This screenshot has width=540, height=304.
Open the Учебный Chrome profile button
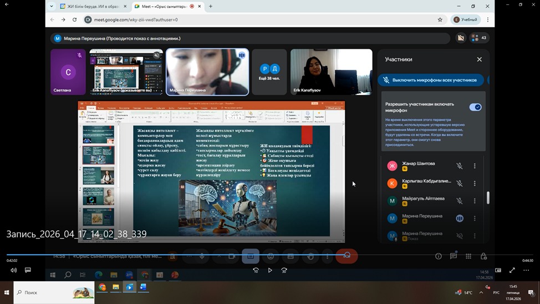pyautogui.click(x=465, y=19)
